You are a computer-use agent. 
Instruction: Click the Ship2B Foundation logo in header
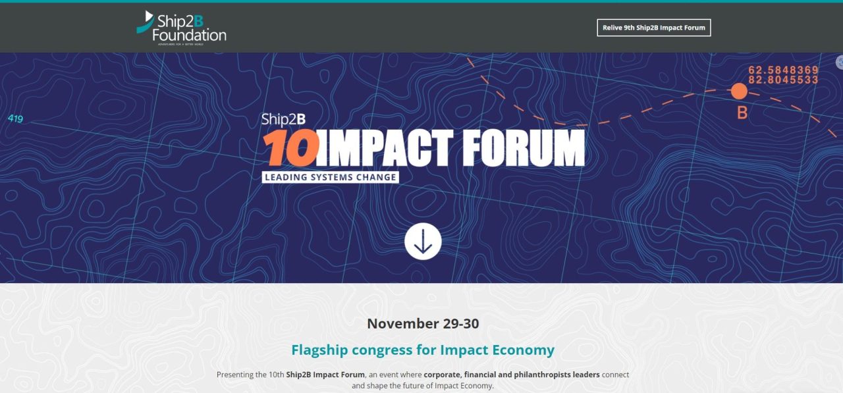181,28
